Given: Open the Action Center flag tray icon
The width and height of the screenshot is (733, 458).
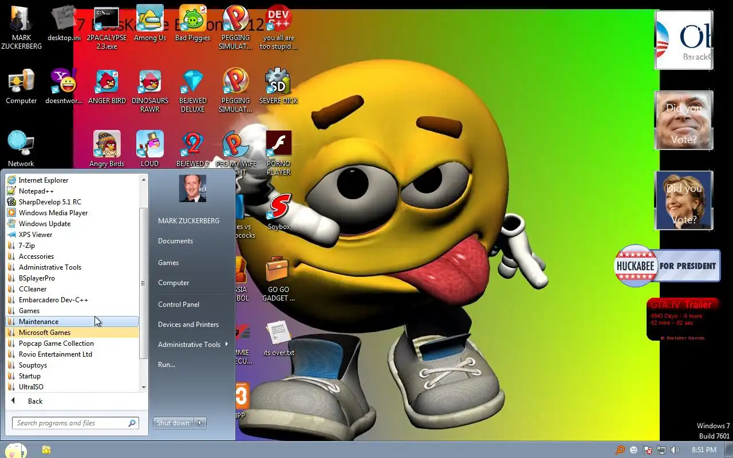Looking at the screenshot, I should pos(648,450).
